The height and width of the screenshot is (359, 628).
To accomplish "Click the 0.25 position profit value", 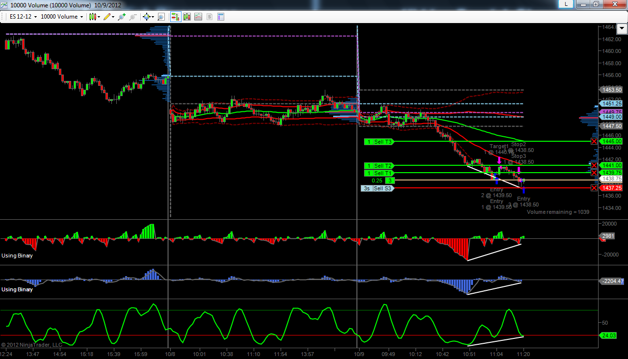I will pos(377,180).
